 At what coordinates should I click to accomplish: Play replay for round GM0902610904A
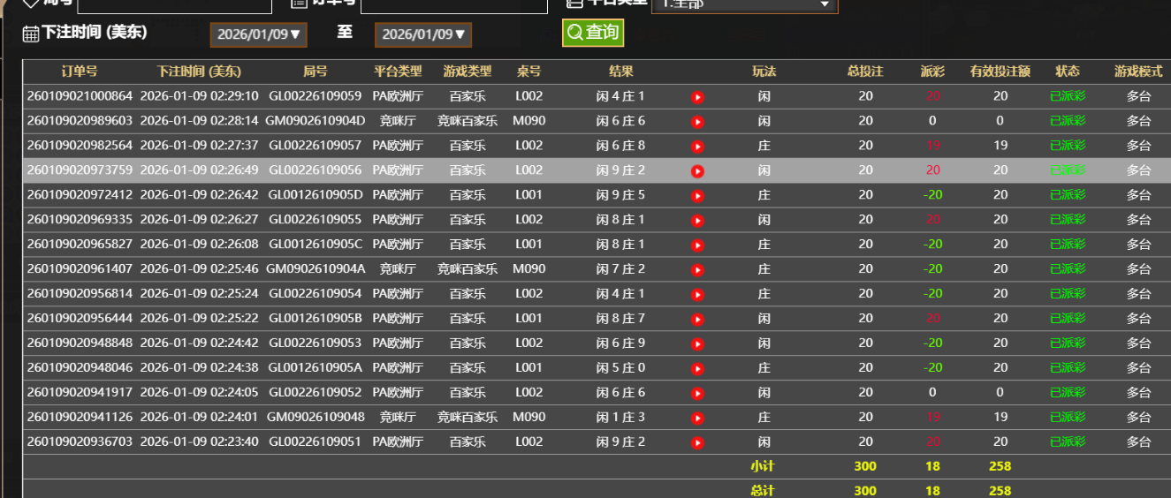click(x=697, y=270)
